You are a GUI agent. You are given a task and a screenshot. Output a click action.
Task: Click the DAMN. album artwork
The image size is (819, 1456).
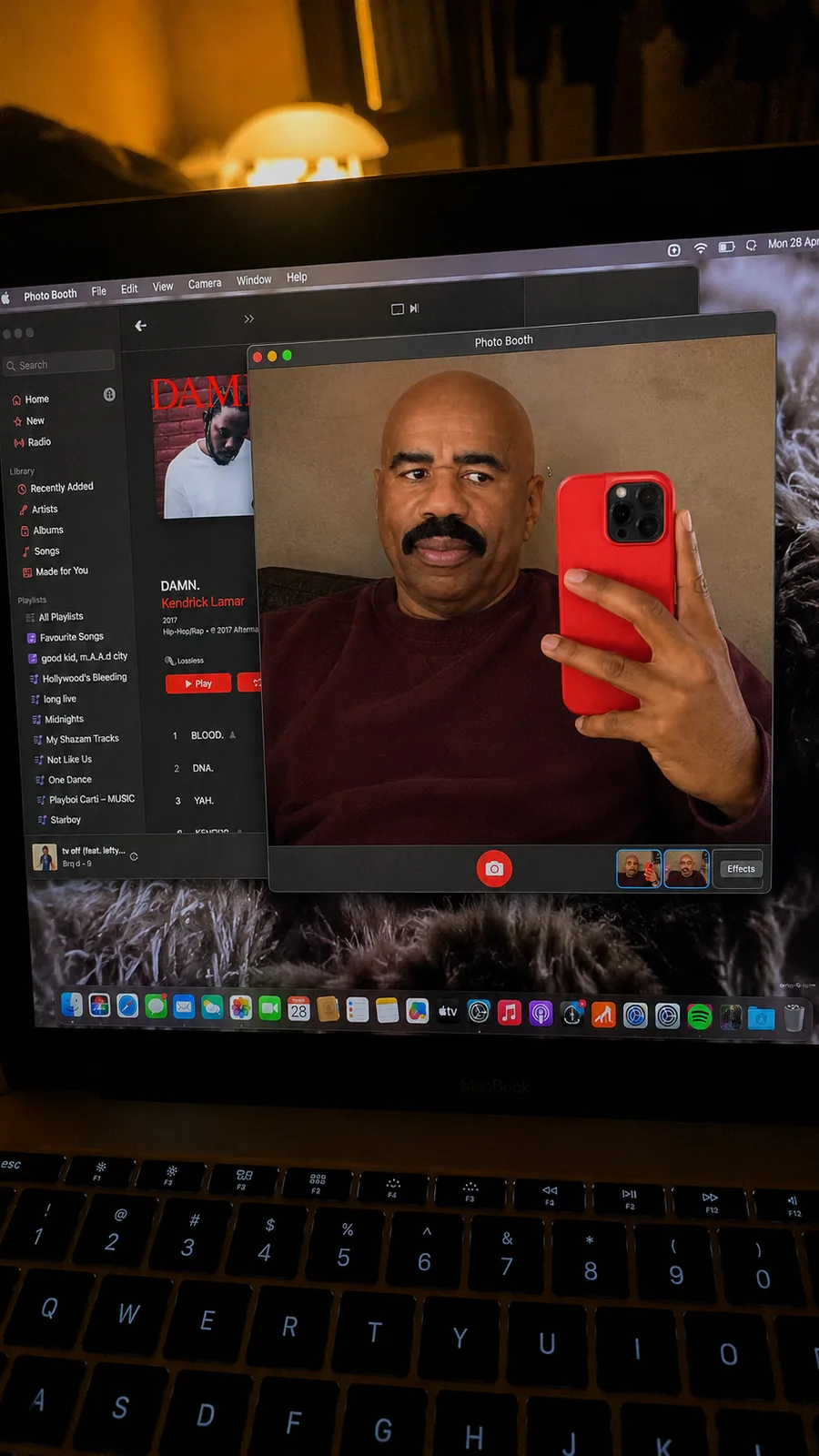click(x=201, y=447)
